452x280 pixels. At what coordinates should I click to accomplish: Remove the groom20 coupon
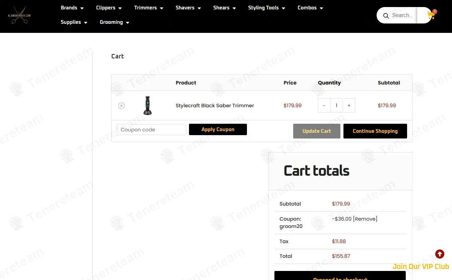(x=365, y=219)
